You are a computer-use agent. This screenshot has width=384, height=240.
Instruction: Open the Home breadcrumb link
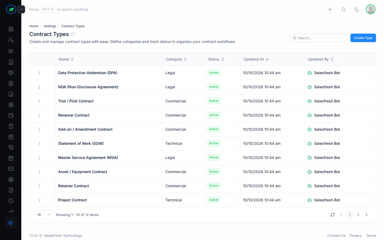tap(34, 26)
